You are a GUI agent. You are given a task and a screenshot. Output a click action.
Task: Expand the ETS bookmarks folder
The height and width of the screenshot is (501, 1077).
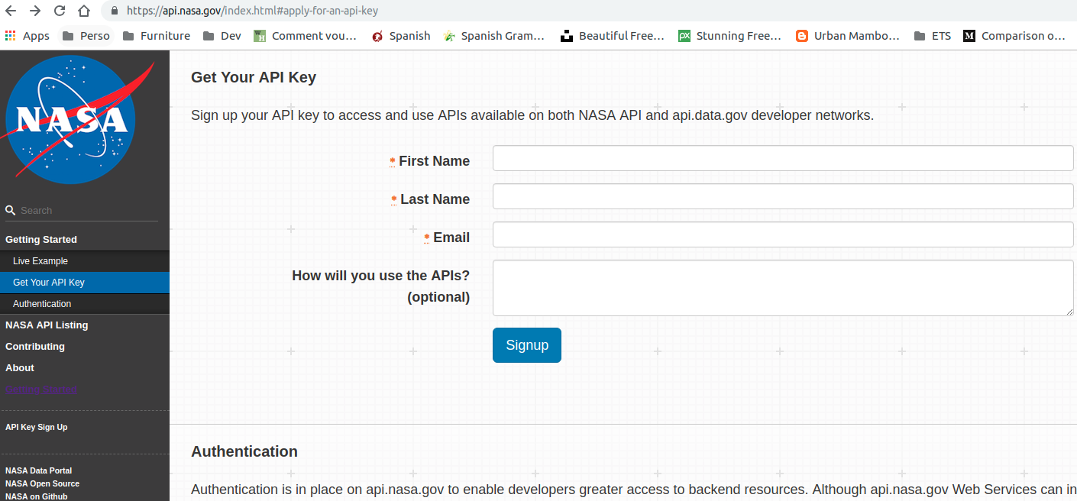point(933,36)
